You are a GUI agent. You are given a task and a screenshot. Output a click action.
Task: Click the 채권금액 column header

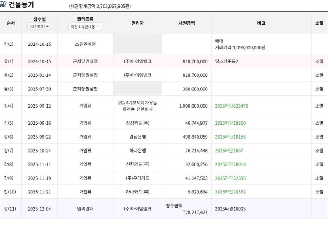click(187, 23)
